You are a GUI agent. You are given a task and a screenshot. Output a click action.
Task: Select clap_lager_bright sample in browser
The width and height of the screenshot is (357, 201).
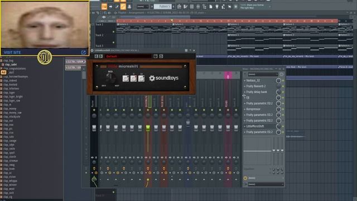[13, 97]
